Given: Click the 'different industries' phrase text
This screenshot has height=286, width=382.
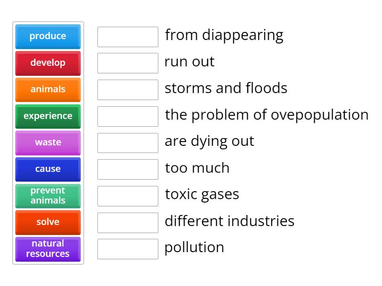Looking at the screenshot, I should click(229, 221).
